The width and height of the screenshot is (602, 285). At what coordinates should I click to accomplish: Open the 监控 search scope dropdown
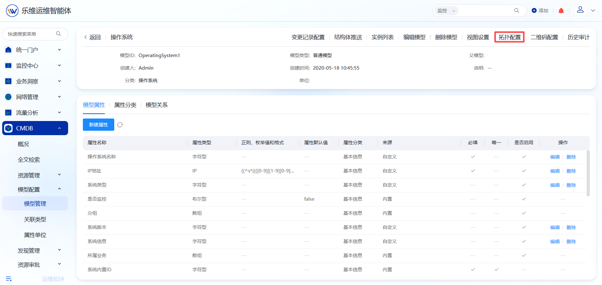(x=446, y=11)
